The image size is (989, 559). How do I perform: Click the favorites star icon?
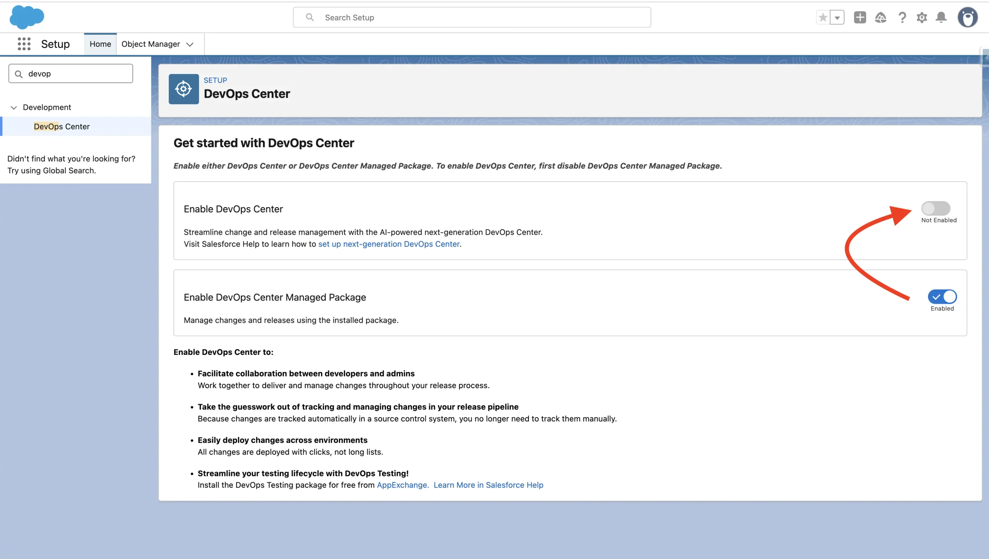823,17
